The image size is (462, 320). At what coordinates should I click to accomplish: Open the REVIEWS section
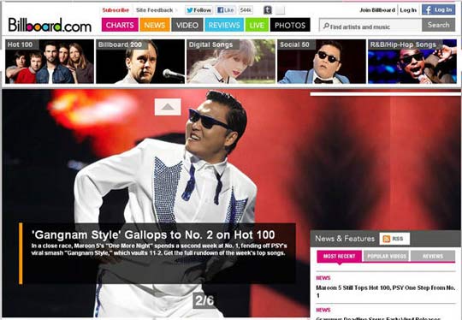224,25
